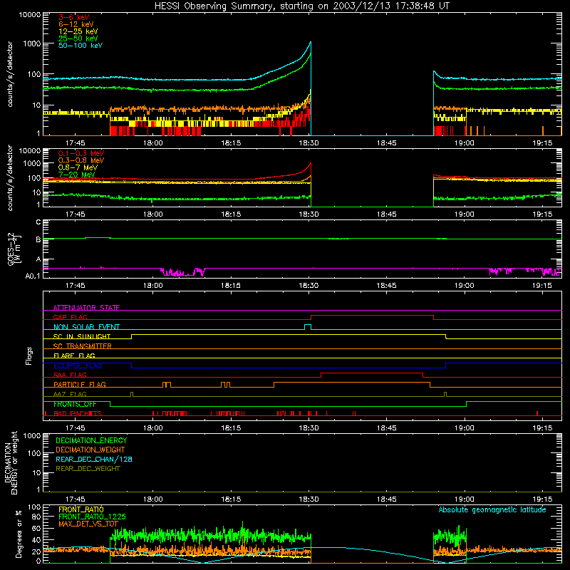Select the orange 6-12 keV legend label

click(76, 24)
